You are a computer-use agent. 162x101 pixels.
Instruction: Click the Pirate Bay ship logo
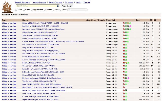7,7
